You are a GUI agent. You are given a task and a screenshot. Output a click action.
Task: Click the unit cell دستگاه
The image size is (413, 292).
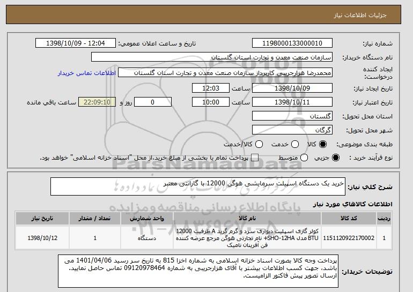147,238
